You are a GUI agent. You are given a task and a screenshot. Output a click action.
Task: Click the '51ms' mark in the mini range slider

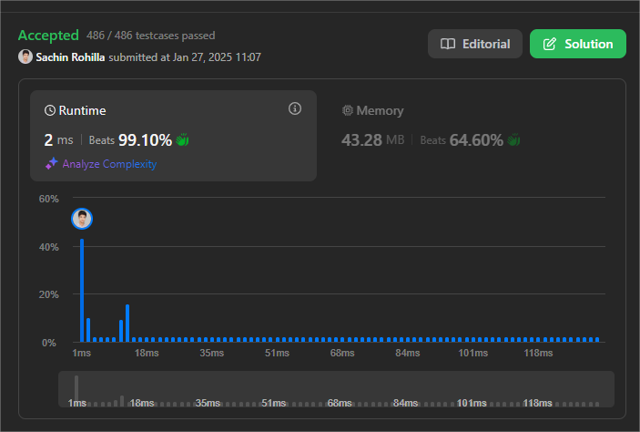273,403
